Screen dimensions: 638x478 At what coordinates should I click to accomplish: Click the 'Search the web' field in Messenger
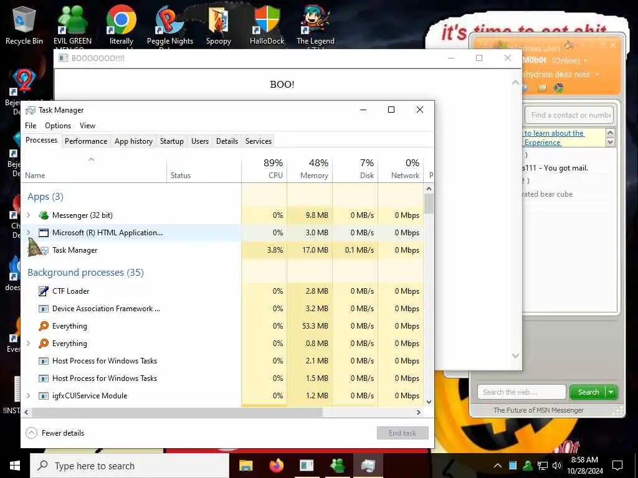pos(521,392)
